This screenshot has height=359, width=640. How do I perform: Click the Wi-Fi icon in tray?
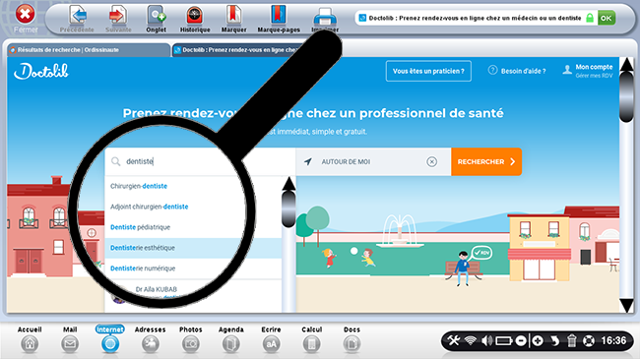point(471,340)
